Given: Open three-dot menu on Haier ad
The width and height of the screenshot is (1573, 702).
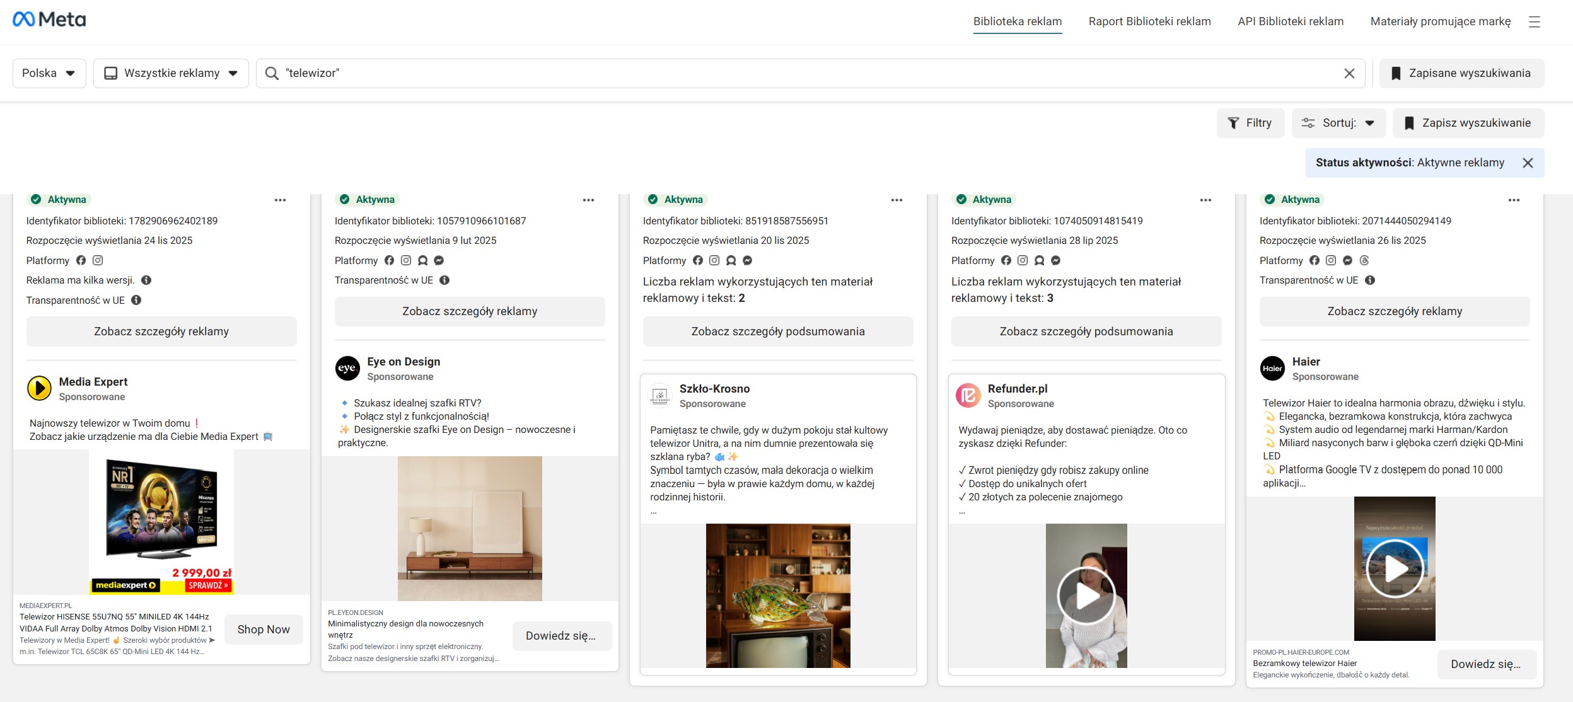Looking at the screenshot, I should click(1514, 200).
